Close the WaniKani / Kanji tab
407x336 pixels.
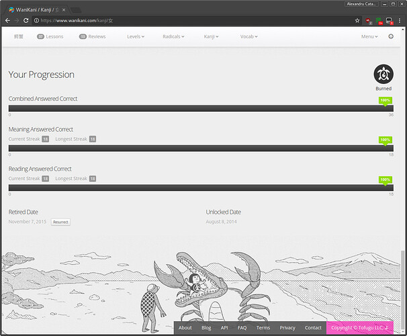pos(64,10)
